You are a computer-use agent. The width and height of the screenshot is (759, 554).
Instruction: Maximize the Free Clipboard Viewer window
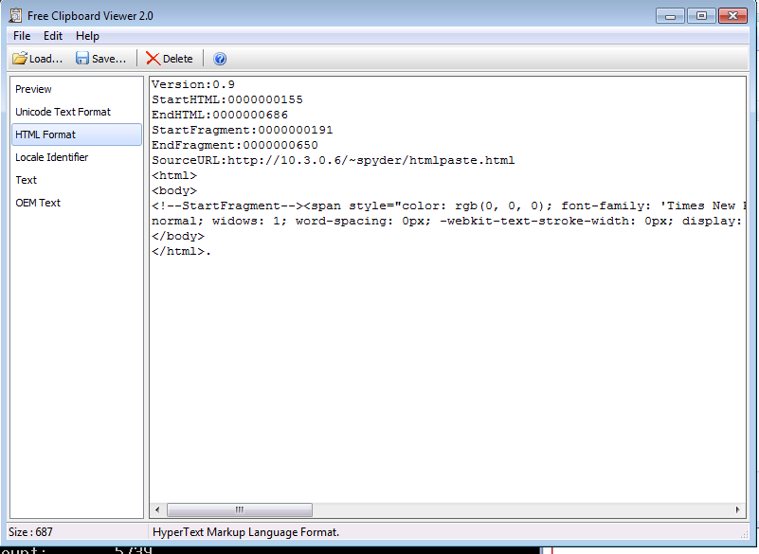click(x=701, y=16)
